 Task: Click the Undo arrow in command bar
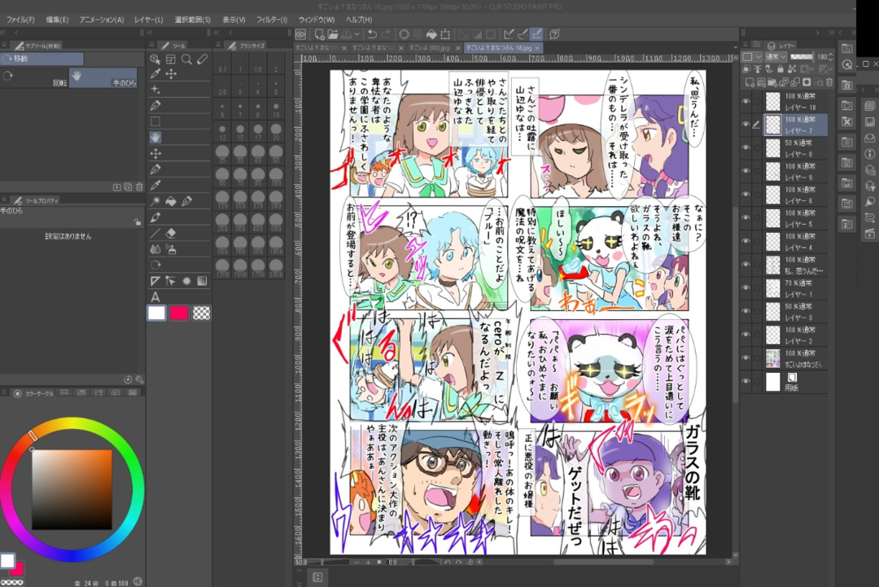[371, 34]
